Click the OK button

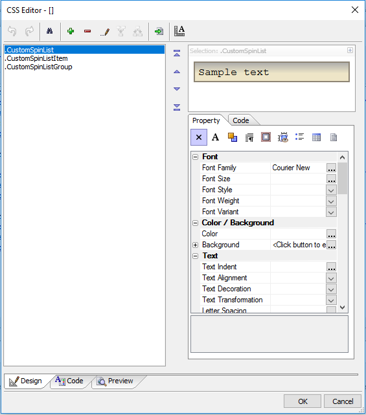click(303, 401)
